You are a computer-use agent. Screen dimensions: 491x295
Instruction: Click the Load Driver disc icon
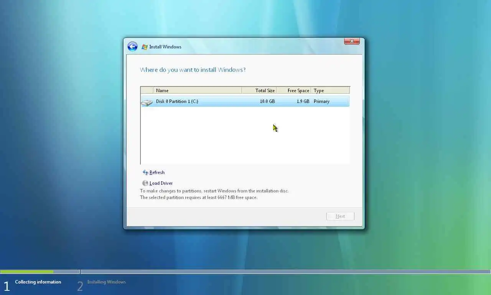pos(145,183)
